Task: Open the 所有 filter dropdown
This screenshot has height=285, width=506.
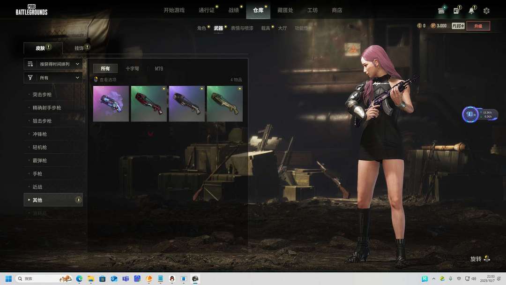Action: click(53, 77)
